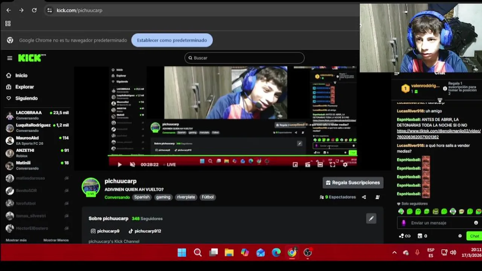Image resolution: width=482 pixels, height=271 pixels.
Task: Open the ESP ES language switcher
Action: coord(431,253)
